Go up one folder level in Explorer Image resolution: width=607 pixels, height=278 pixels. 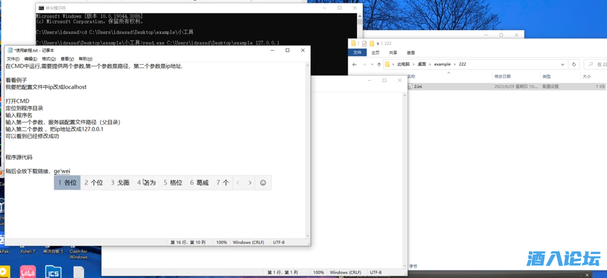coord(379,65)
